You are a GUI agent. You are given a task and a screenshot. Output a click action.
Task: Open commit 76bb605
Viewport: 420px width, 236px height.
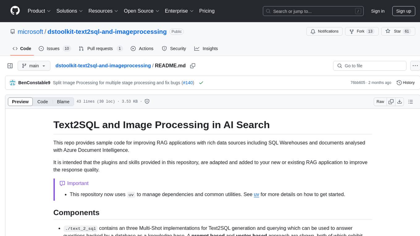[x=358, y=83]
